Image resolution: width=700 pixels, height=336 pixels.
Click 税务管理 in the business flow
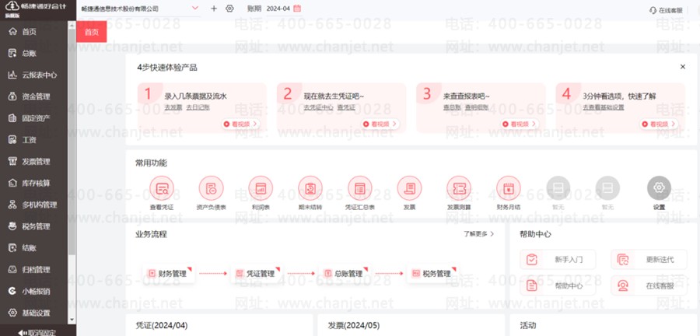[x=432, y=274]
